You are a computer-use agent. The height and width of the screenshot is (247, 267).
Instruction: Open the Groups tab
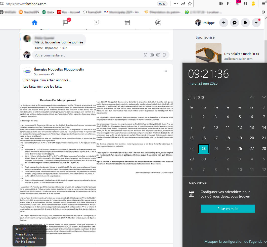pyautogui.click(x=158, y=22)
